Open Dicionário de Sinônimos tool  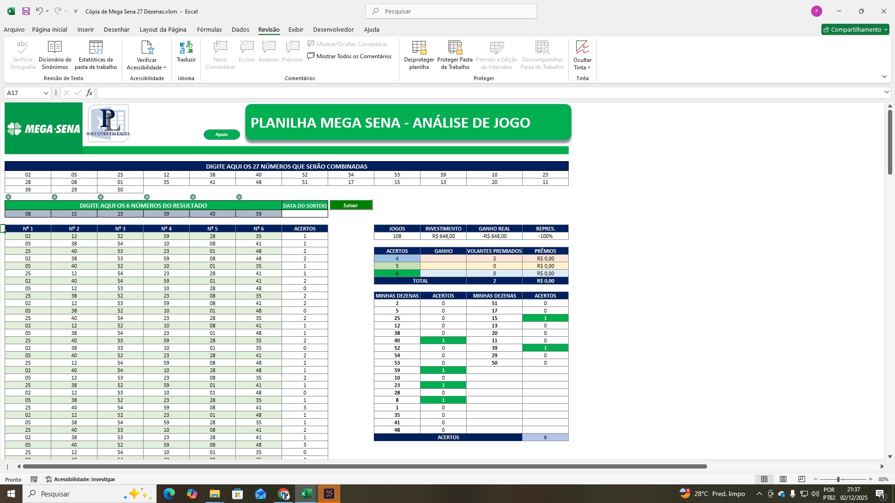click(55, 48)
